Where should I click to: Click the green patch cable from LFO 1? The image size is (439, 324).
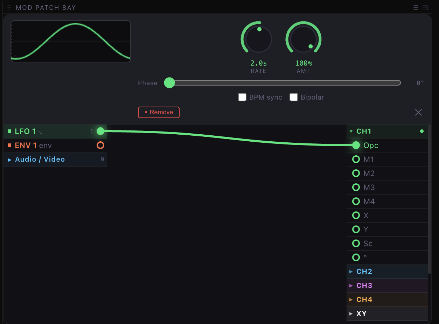click(228, 138)
